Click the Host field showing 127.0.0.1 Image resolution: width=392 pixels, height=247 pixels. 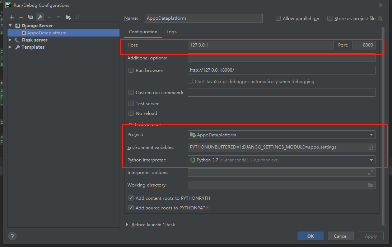(x=261, y=45)
